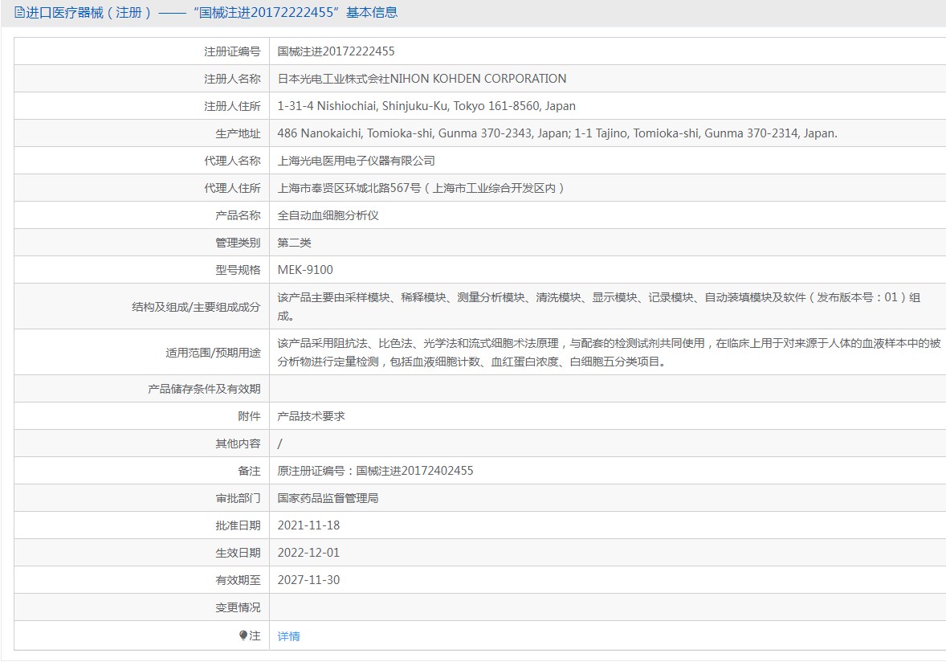Click the 审批部门 label
The width and height of the screenshot is (946, 662).
(239, 498)
